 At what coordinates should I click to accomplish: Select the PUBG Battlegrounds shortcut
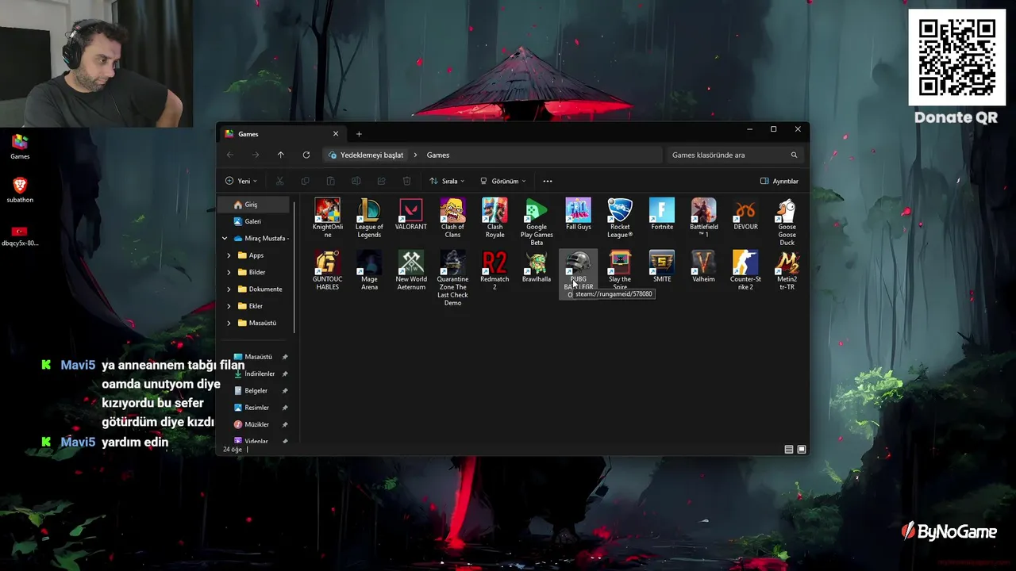pos(578,274)
